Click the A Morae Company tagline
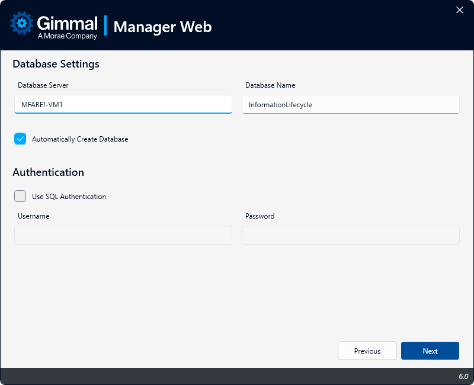 pos(67,36)
